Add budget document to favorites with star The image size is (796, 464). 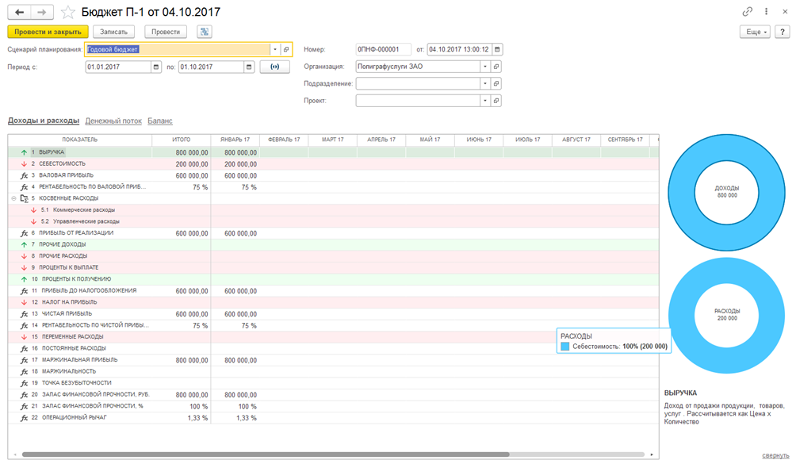point(68,13)
